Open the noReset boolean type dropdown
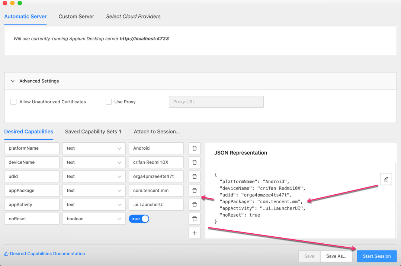401x266 pixels. 94,219
